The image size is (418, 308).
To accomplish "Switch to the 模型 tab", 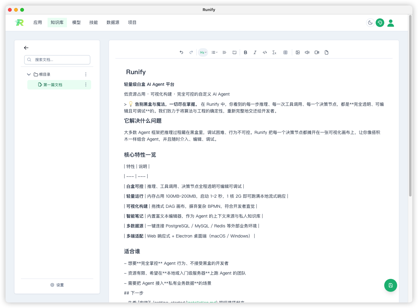I will (76, 23).
